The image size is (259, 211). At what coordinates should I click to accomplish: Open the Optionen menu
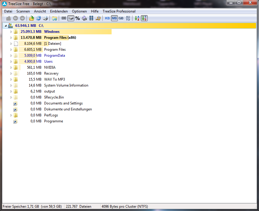coord(79,11)
